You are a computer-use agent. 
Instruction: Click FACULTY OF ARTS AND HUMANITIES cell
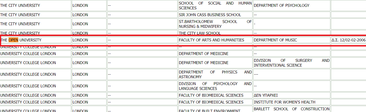(215, 40)
